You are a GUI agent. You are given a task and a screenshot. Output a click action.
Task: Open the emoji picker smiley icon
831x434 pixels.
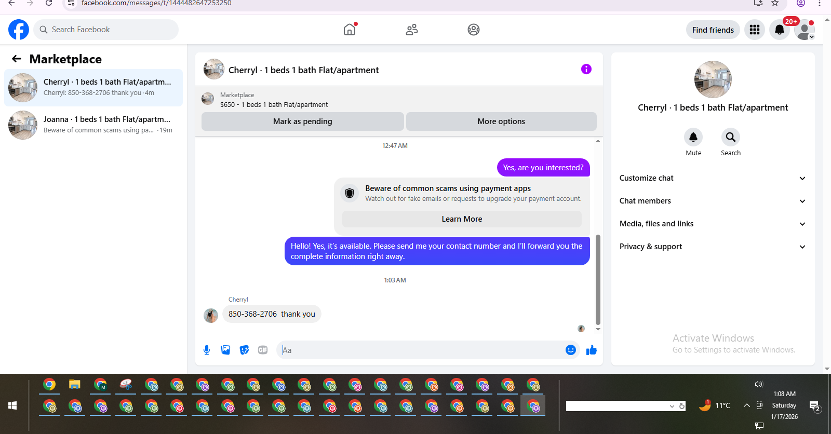click(x=571, y=350)
